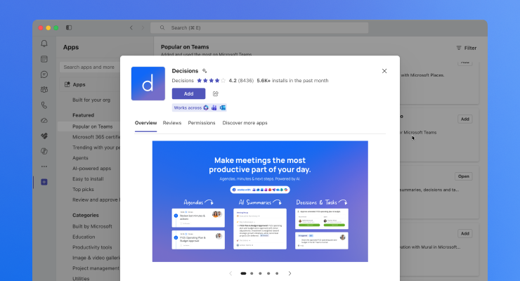Open the Chat icon in Teams sidebar
This screenshot has width=520, height=281.
44,74
